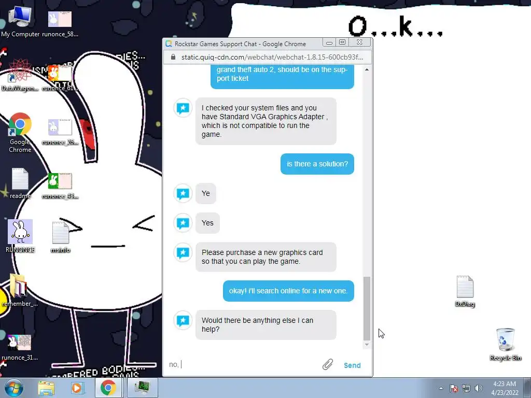Open runonce_31 desktop image file
Viewport: 531px width, 398px height.
pyautogui.click(x=20, y=348)
